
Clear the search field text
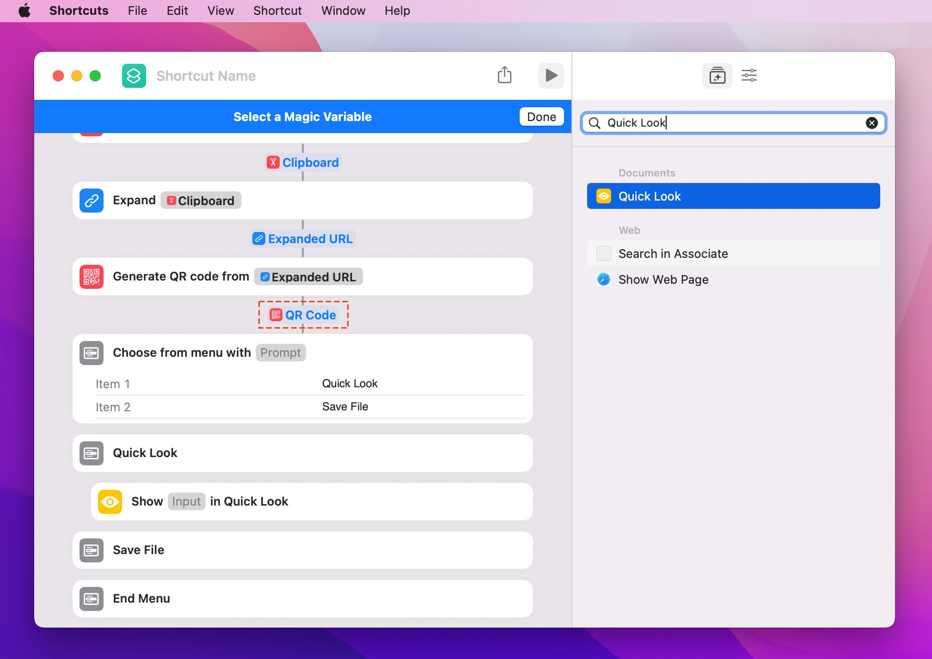pos(871,123)
